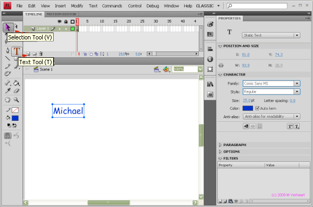The image size is (313, 207).
Task: Click the Delete layer trash icon
Action: [41, 54]
